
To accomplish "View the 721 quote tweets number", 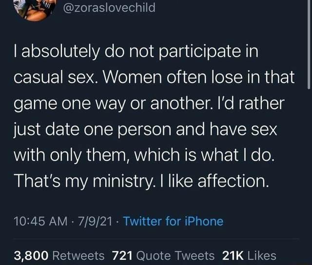I will point(122,255).
